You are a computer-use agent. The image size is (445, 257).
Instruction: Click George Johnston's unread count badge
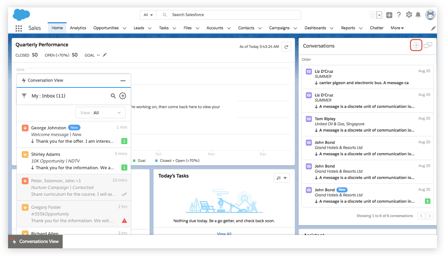pyautogui.click(x=124, y=141)
